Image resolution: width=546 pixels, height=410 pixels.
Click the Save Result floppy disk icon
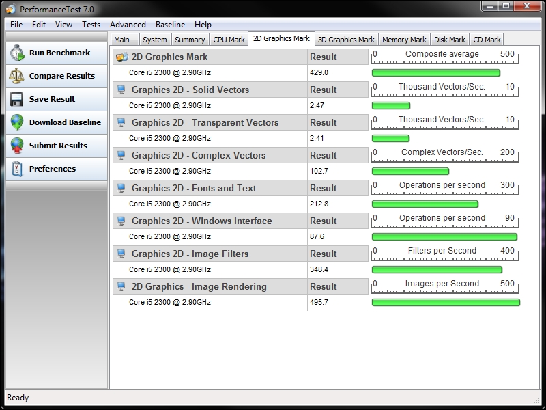tap(16, 99)
